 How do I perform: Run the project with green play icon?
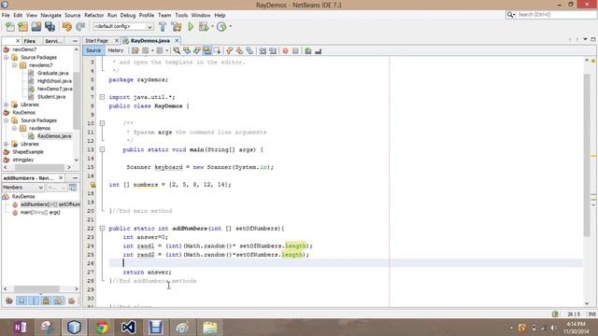click(191, 27)
